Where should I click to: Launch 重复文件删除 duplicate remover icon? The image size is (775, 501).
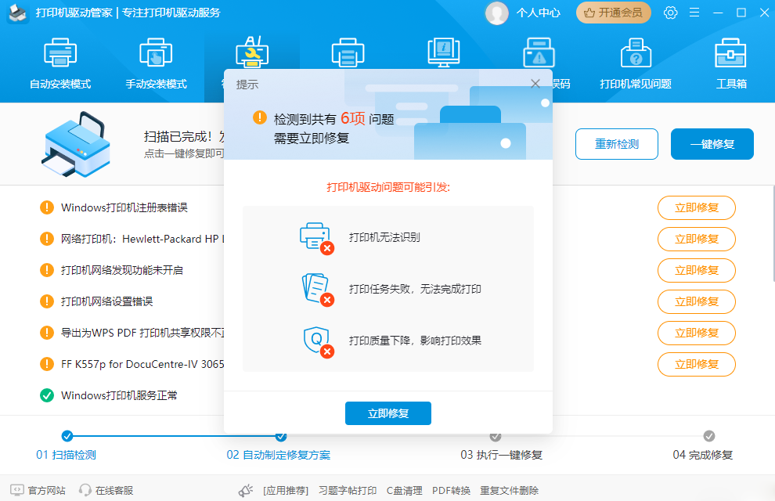pos(509,489)
